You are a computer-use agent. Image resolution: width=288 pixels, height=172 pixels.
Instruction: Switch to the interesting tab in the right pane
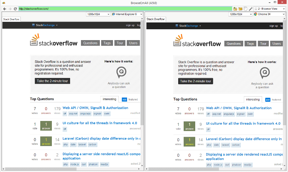coord(253,99)
